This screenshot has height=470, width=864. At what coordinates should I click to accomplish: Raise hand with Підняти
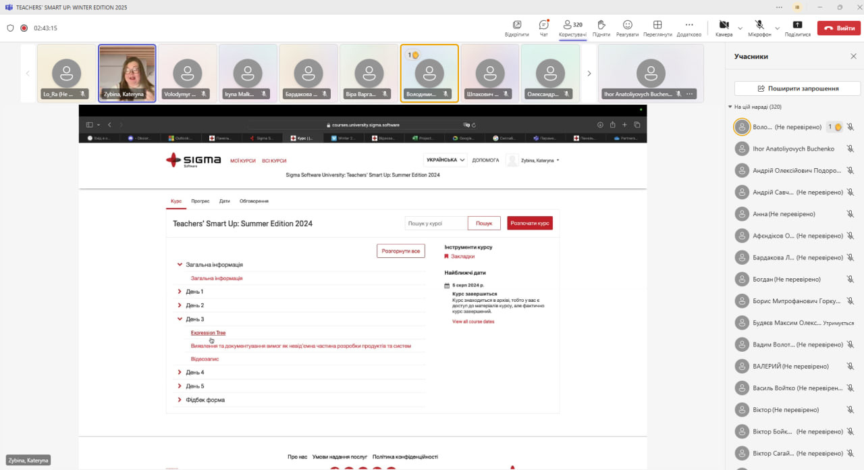coord(601,28)
